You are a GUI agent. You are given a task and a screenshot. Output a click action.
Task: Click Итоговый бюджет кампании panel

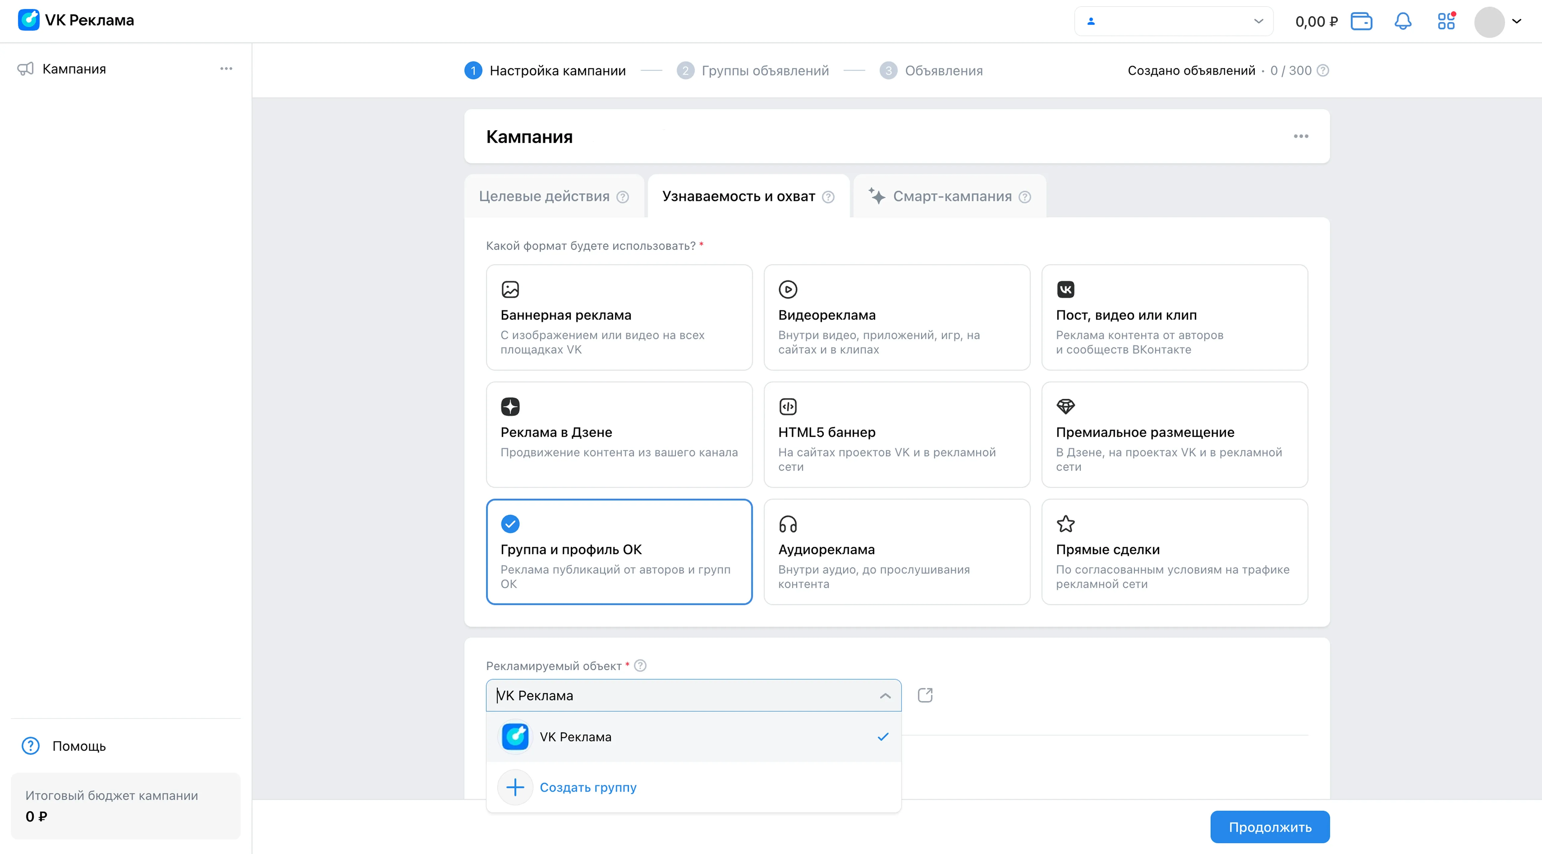tap(125, 806)
